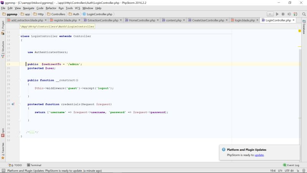Click LoginController.php breadcrumb
The image size is (307, 173).
point(97,14)
